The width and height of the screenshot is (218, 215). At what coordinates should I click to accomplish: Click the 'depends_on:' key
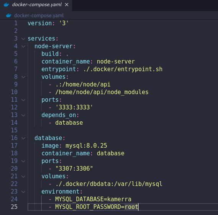coord(60,115)
